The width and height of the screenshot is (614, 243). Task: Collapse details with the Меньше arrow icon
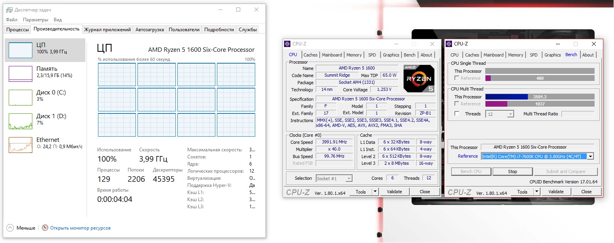pos(10,228)
